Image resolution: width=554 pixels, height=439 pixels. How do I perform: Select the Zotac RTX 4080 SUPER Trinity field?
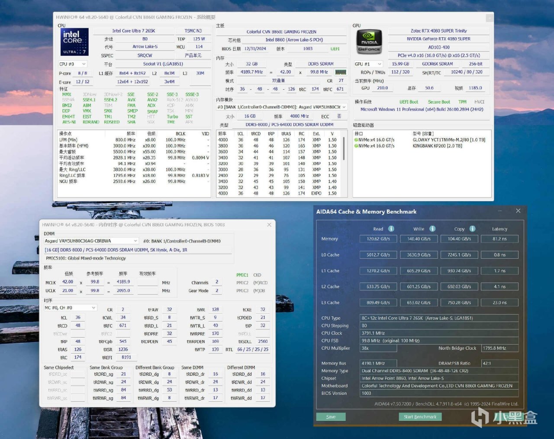(x=439, y=31)
